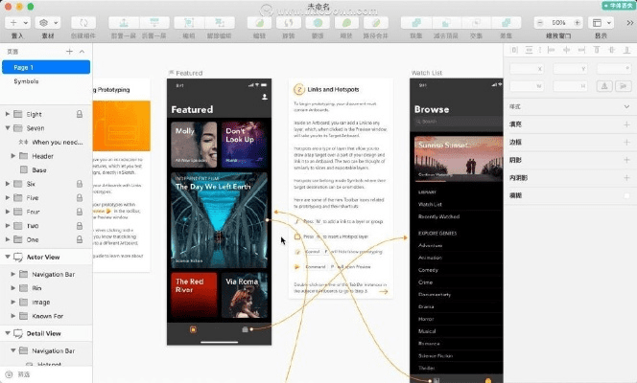This screenshot has width=637, height=383.
Task: Open the zoom percentage 50% dropdown
Action: [x=554, y=21]
